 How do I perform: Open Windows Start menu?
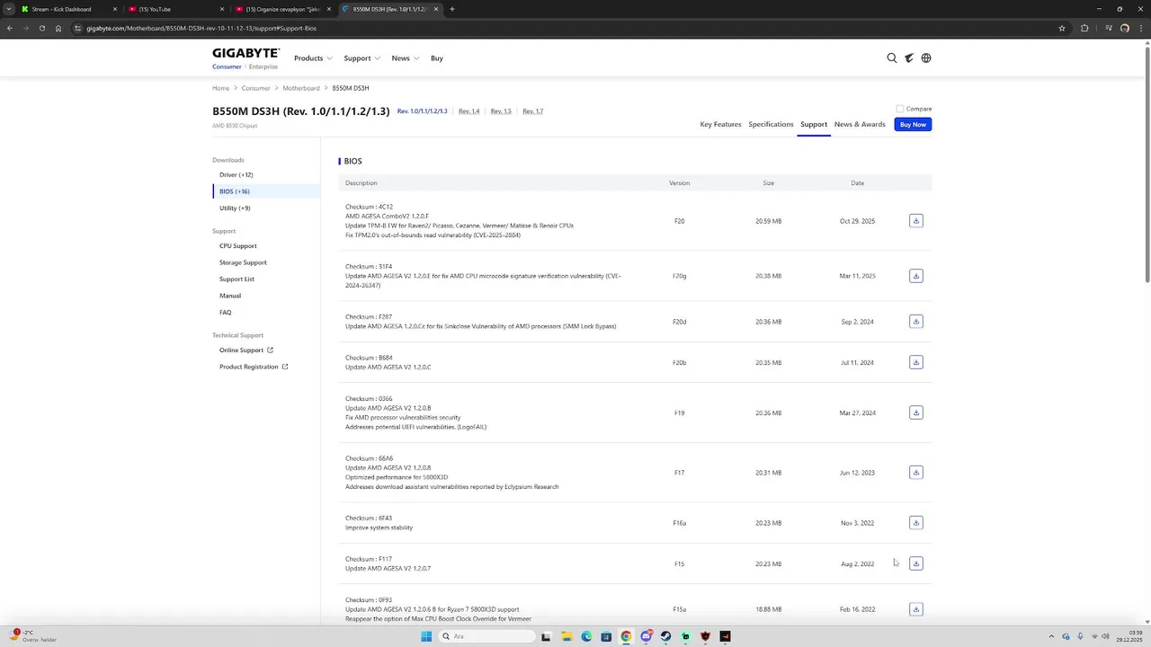coord(426,636)
